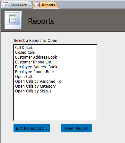
Task: Choose Open Calls by Assigned To
Action: pos(55,81)
